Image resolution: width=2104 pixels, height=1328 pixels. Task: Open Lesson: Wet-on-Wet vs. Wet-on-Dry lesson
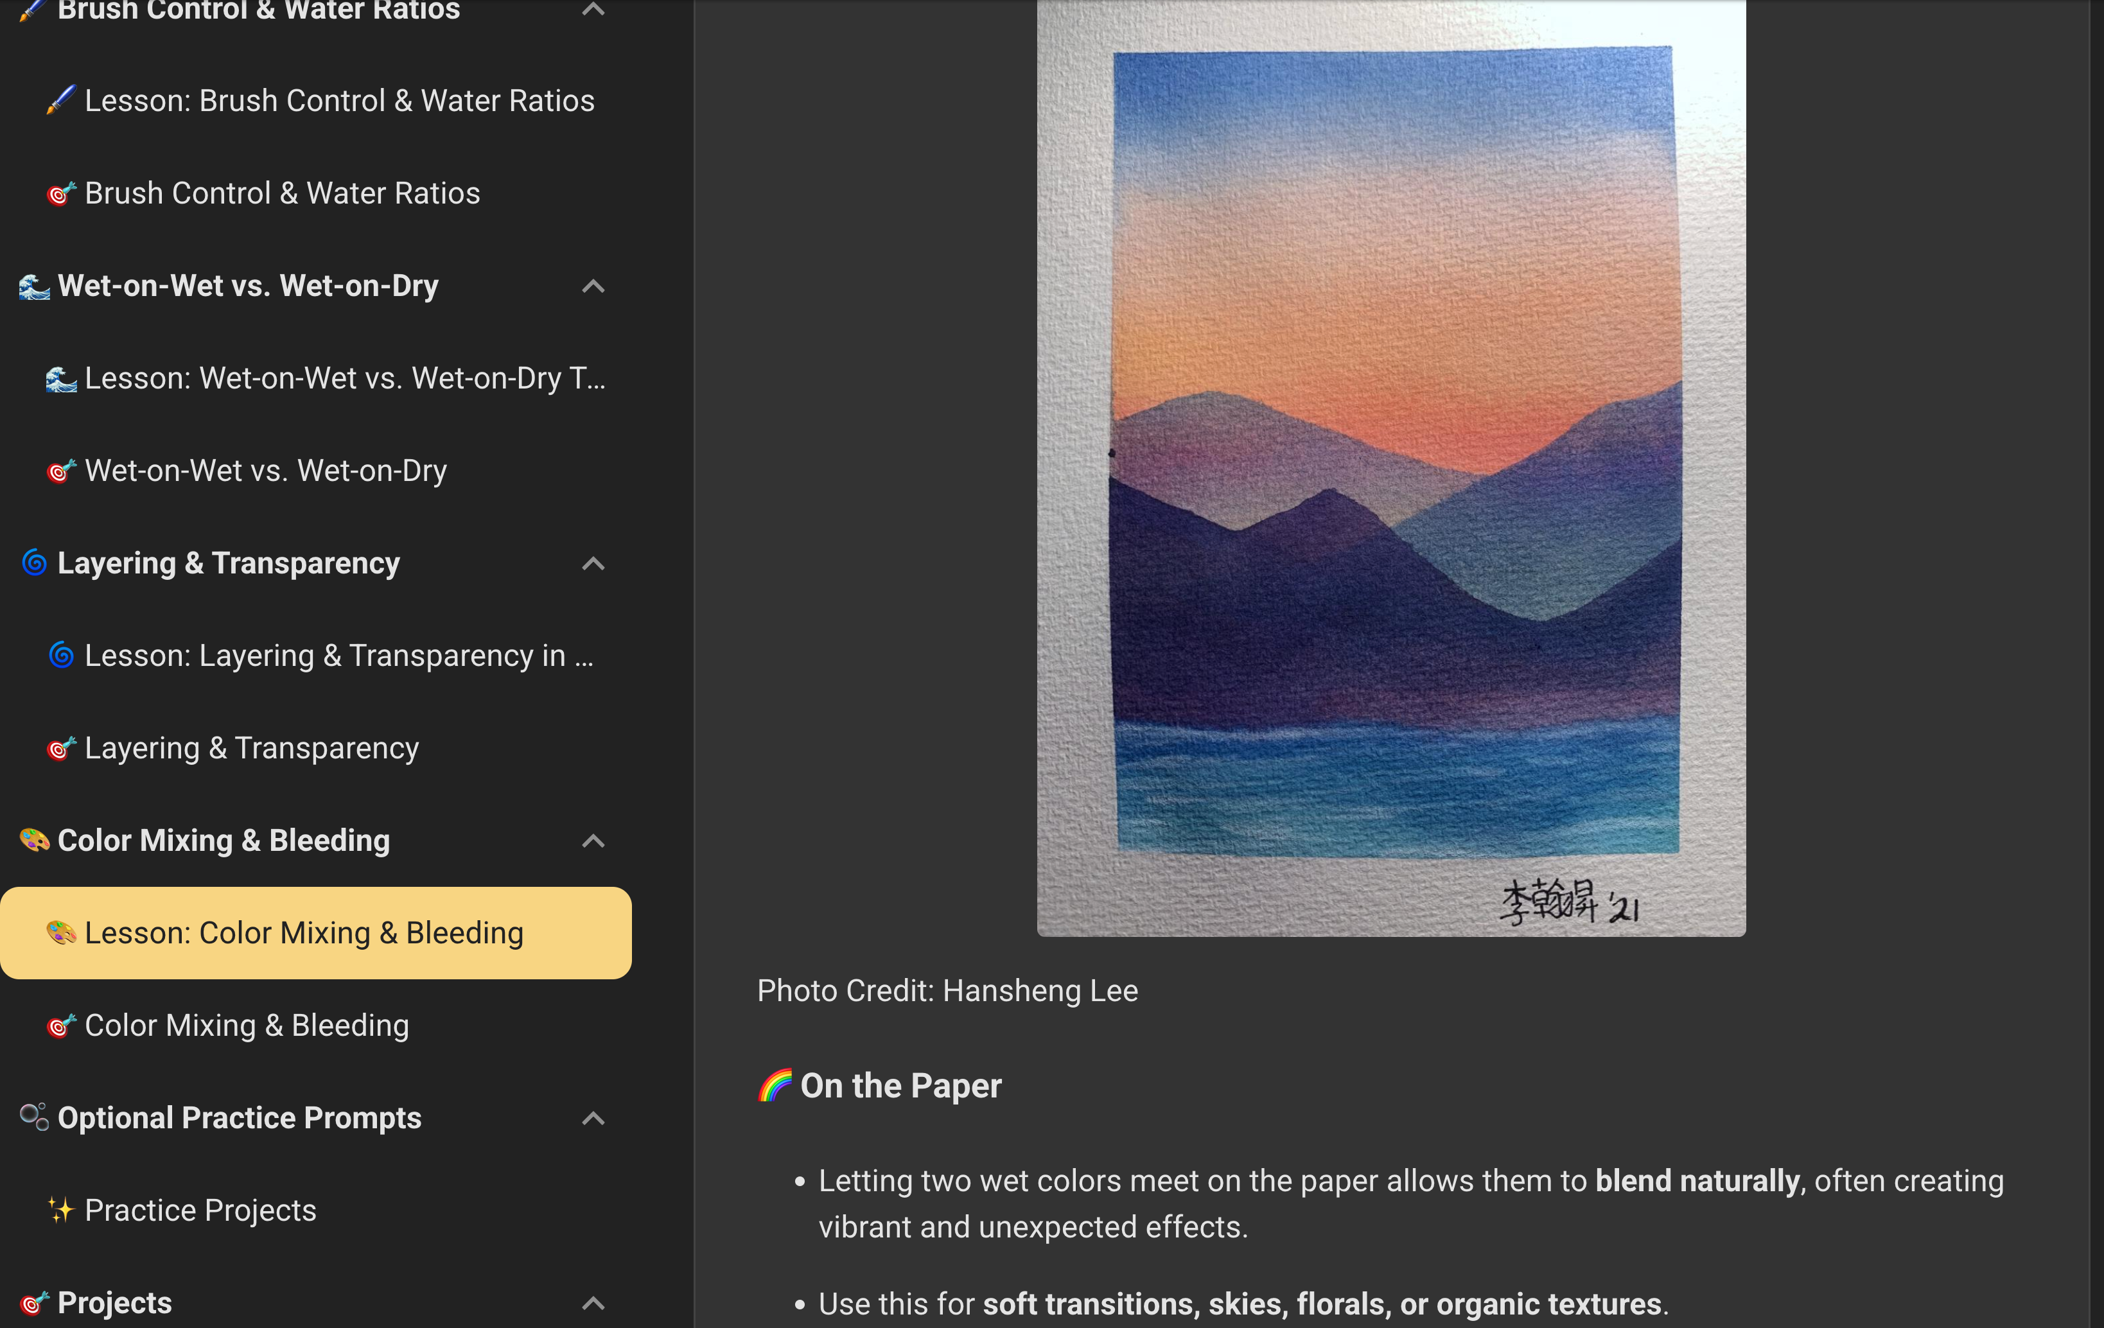344,378
